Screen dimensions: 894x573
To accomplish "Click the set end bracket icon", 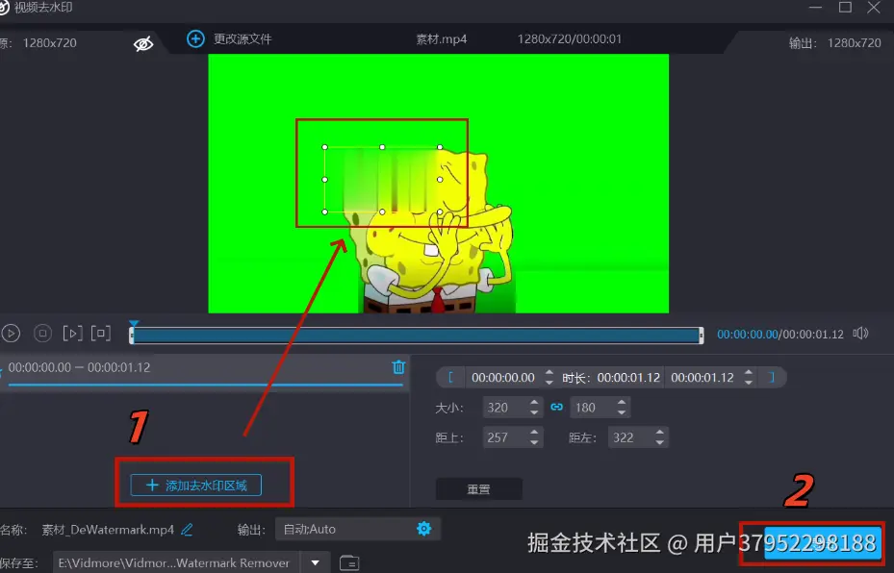I will coord(772,377).
